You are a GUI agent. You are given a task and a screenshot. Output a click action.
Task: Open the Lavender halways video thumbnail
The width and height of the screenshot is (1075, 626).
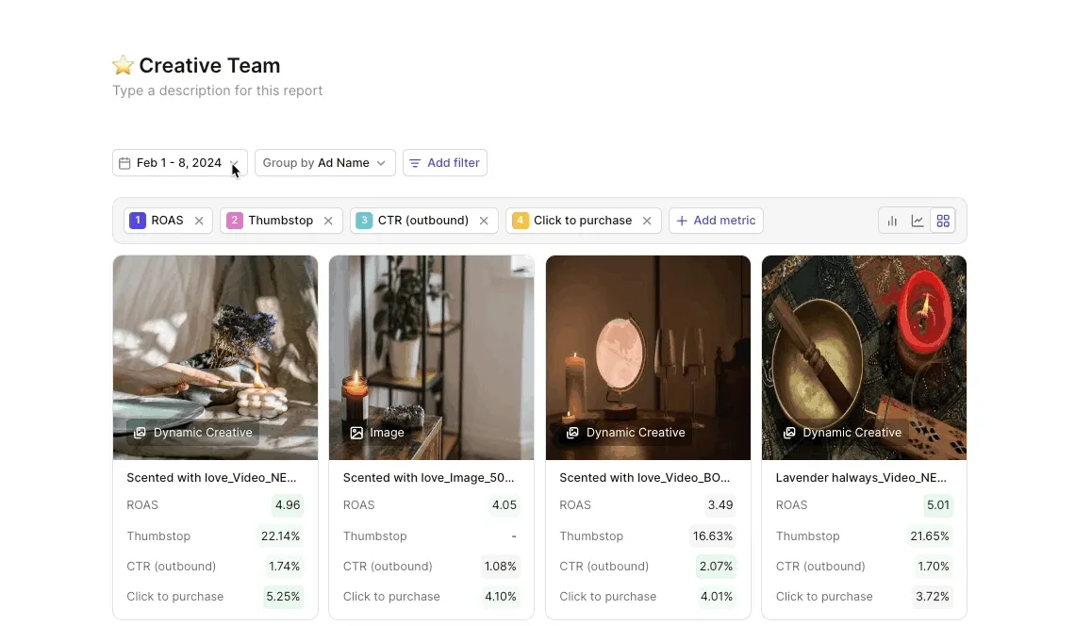pyautogui.click(x=864, y=358)
